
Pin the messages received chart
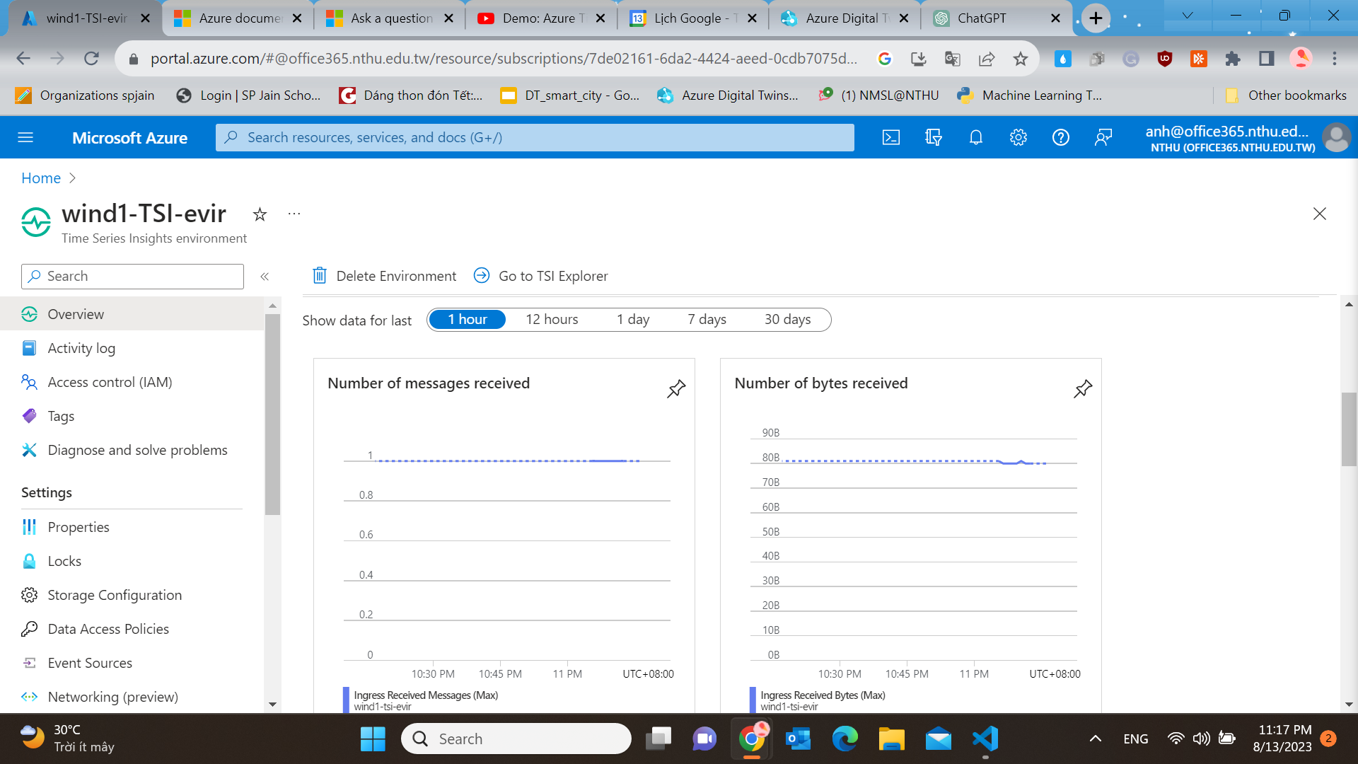(x=676, y=388)
